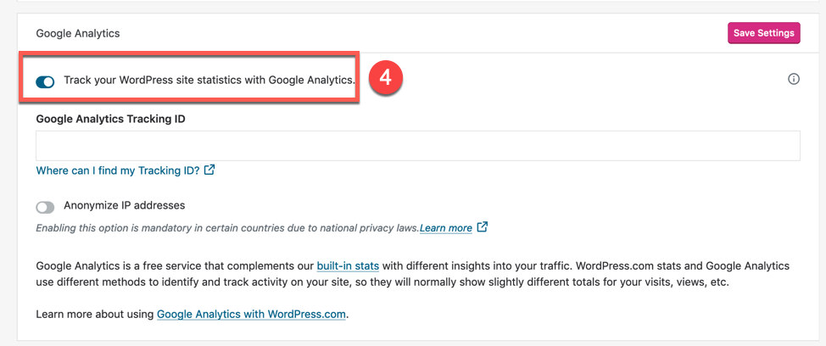This screenshot has width=826, height=346.
Task: Click the 'Anonymize IP addresses' label text
Action: coord(124,205)
